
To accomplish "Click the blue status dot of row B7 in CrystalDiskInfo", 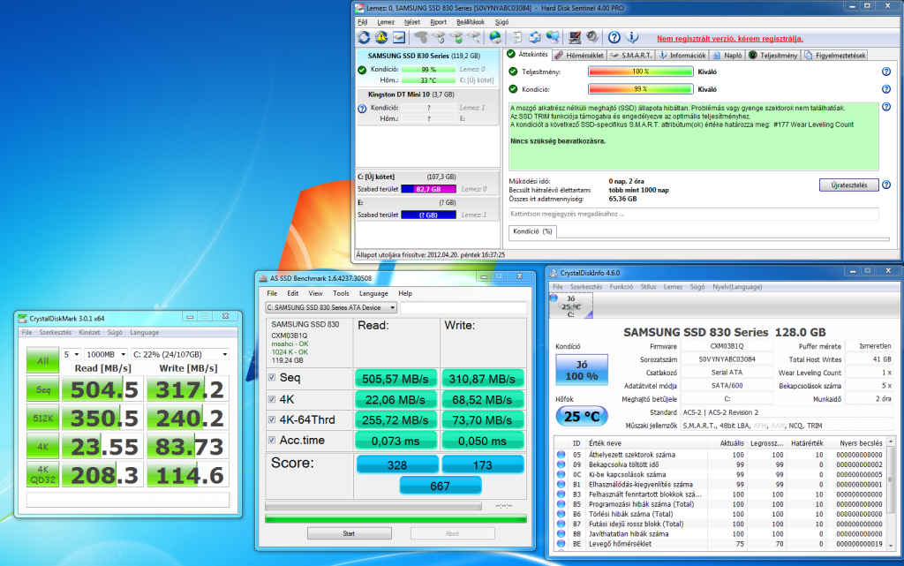I will [561, 524].
